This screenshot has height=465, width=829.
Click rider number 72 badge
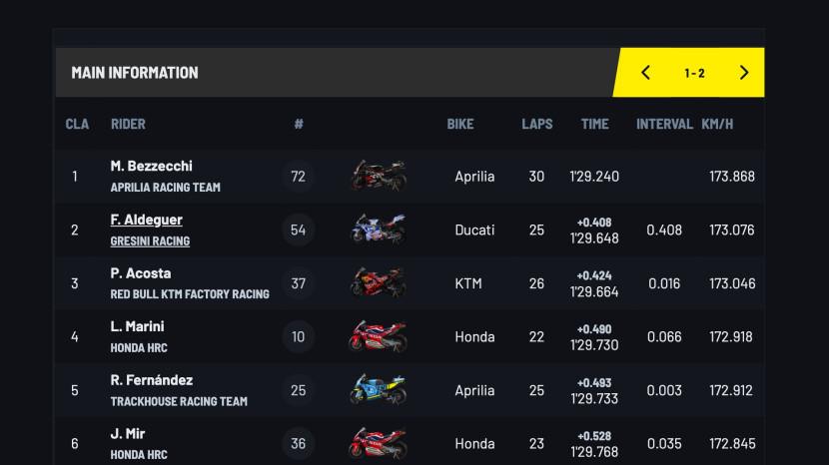[x=298, y=177]
